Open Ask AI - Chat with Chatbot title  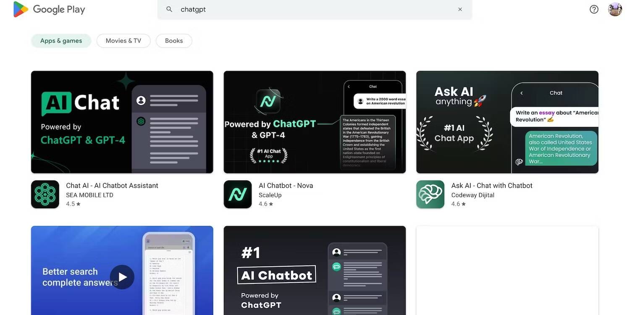point(492,186)
